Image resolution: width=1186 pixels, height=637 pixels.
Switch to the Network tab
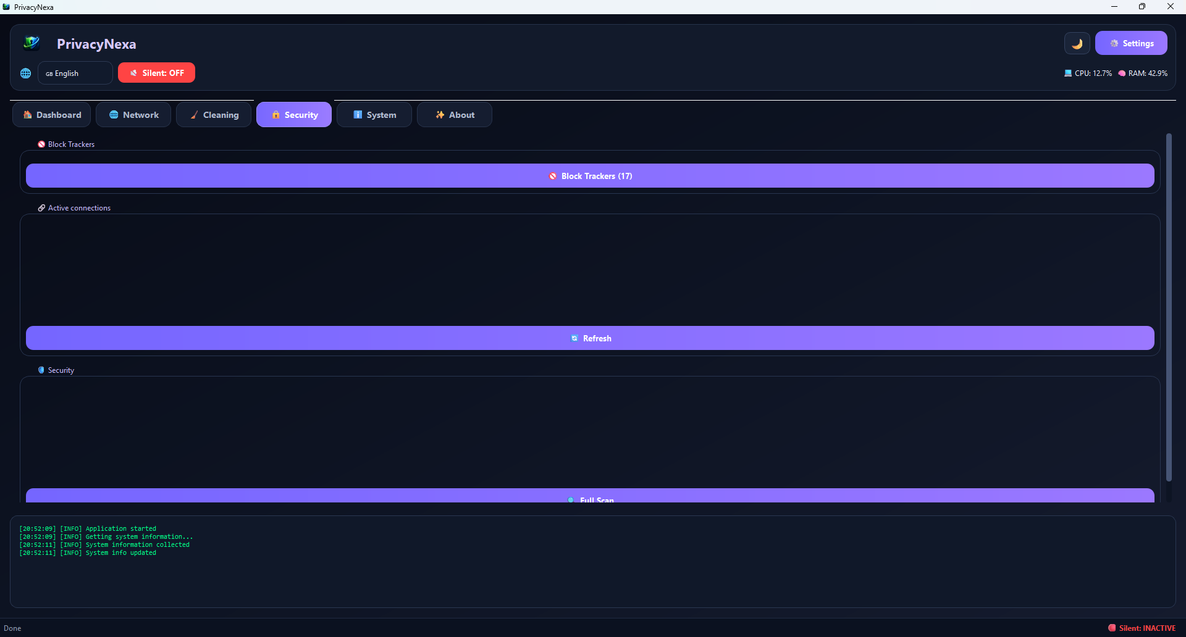[x=133, y=115]
